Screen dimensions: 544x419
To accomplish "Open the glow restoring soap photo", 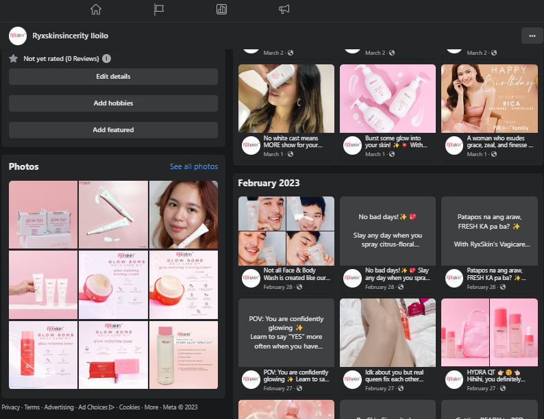I will coord(113,355).
